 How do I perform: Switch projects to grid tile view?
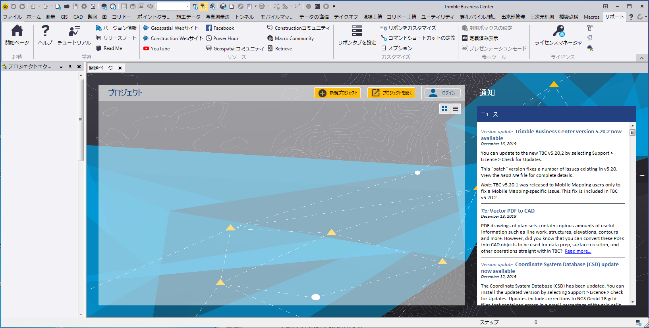[x=444, y=109]
